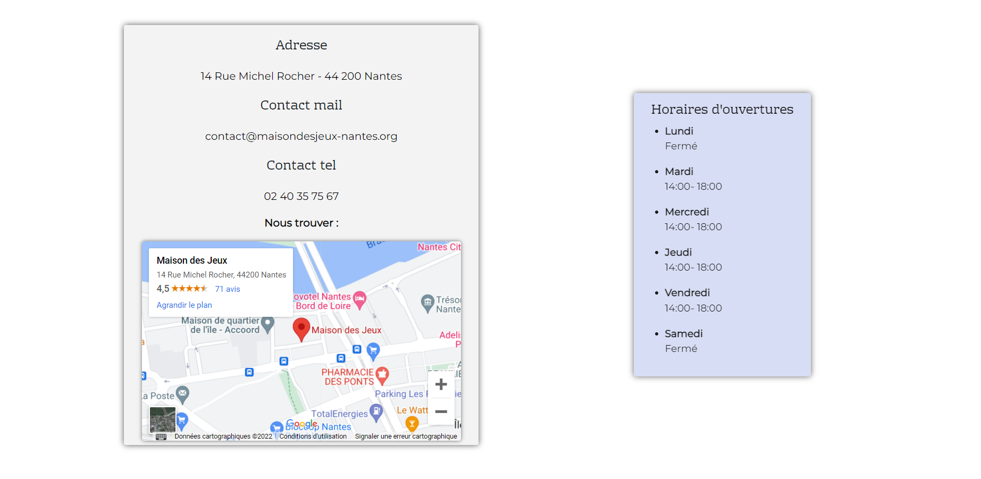The width and height of the screenshot is (981, 479).
Task: Open 'Conditions d'utilisation' map link
Action: (x=313, y=436)
